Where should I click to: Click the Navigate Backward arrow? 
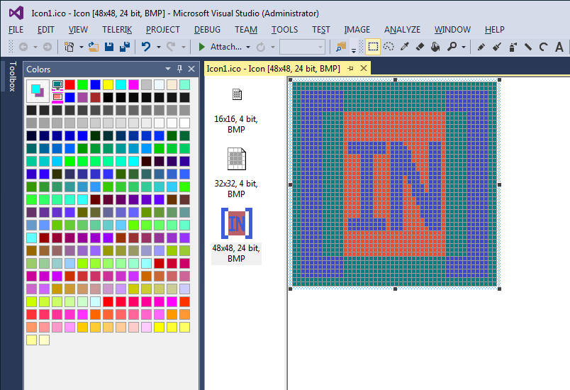pyautogui.click(x=23, y=47)
